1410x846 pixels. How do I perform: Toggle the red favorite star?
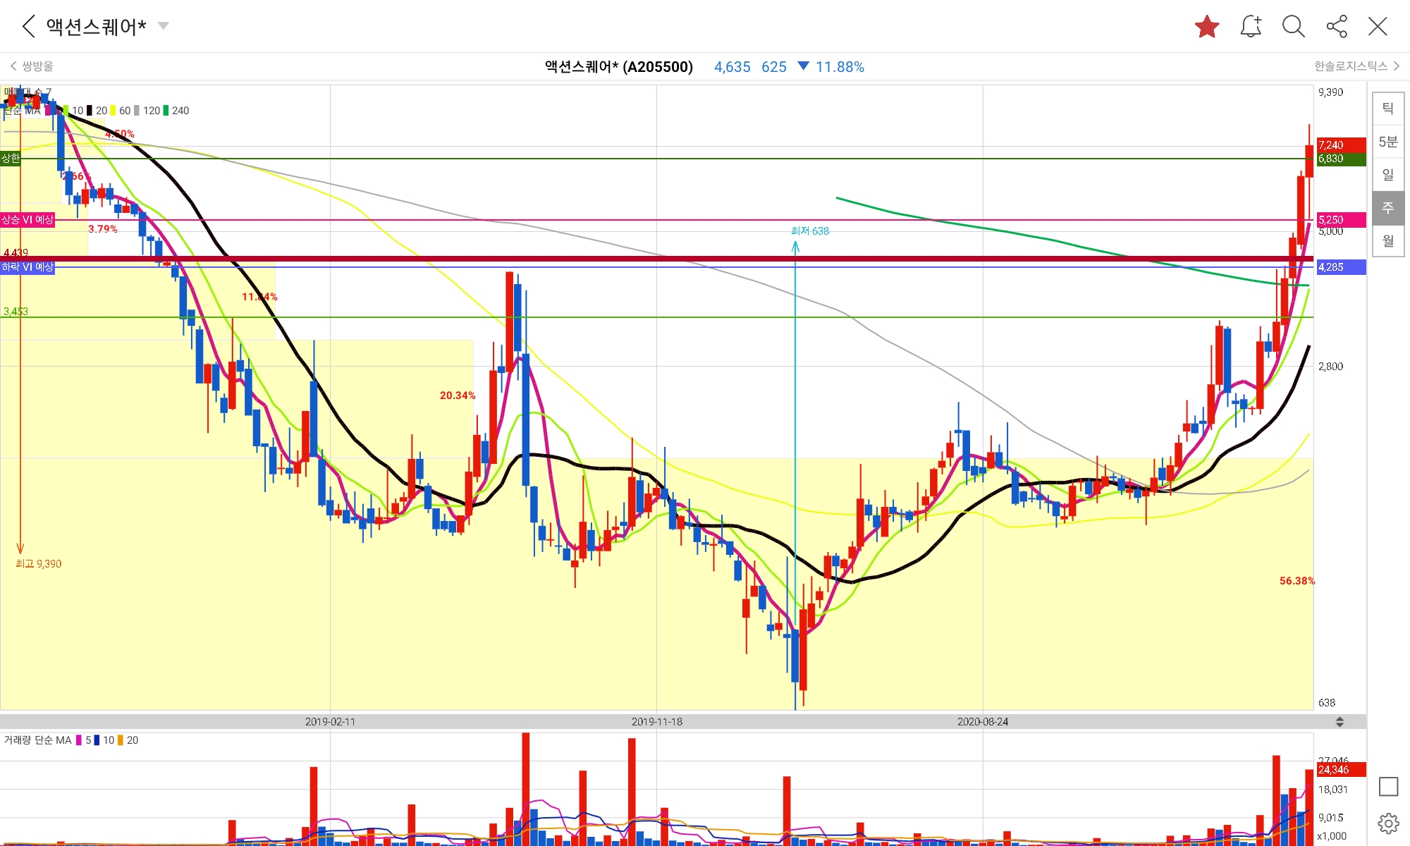click(x=1207, y=27)
